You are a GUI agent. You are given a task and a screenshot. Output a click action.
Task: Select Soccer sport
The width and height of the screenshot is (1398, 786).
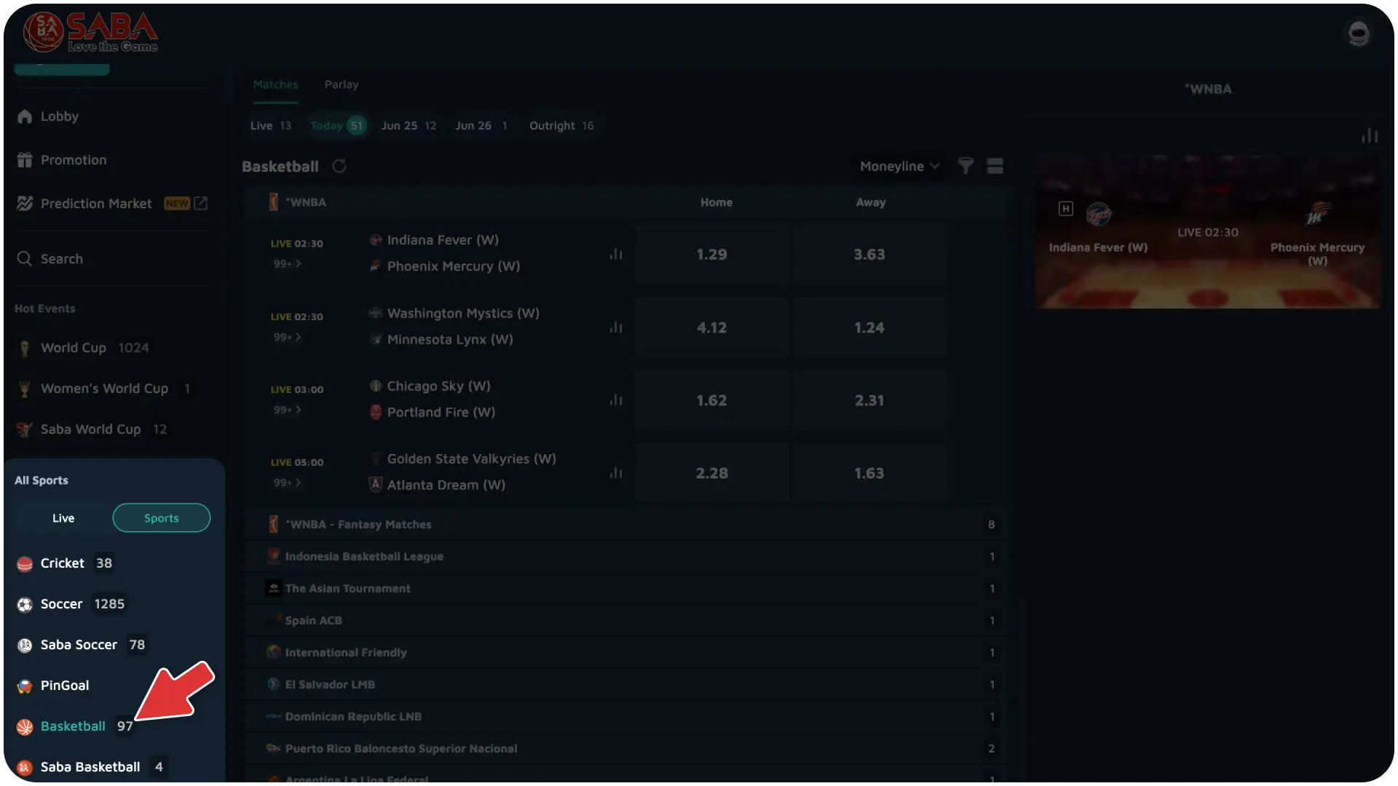(x=70, y=604)
